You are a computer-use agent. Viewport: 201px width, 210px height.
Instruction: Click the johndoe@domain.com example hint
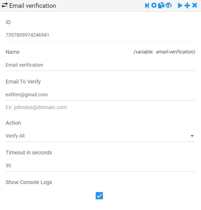(x=36, y=108)
